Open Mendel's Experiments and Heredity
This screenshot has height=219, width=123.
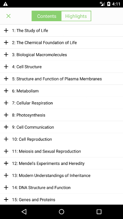pyautogui.click(x=61, y=163)
